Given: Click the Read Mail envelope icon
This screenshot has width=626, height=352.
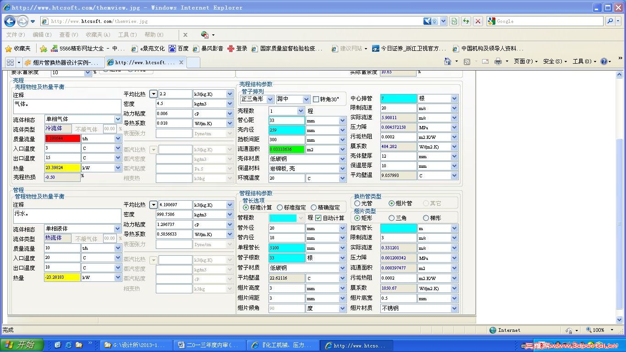Looking at the screenshot, I should click(485, 61).
